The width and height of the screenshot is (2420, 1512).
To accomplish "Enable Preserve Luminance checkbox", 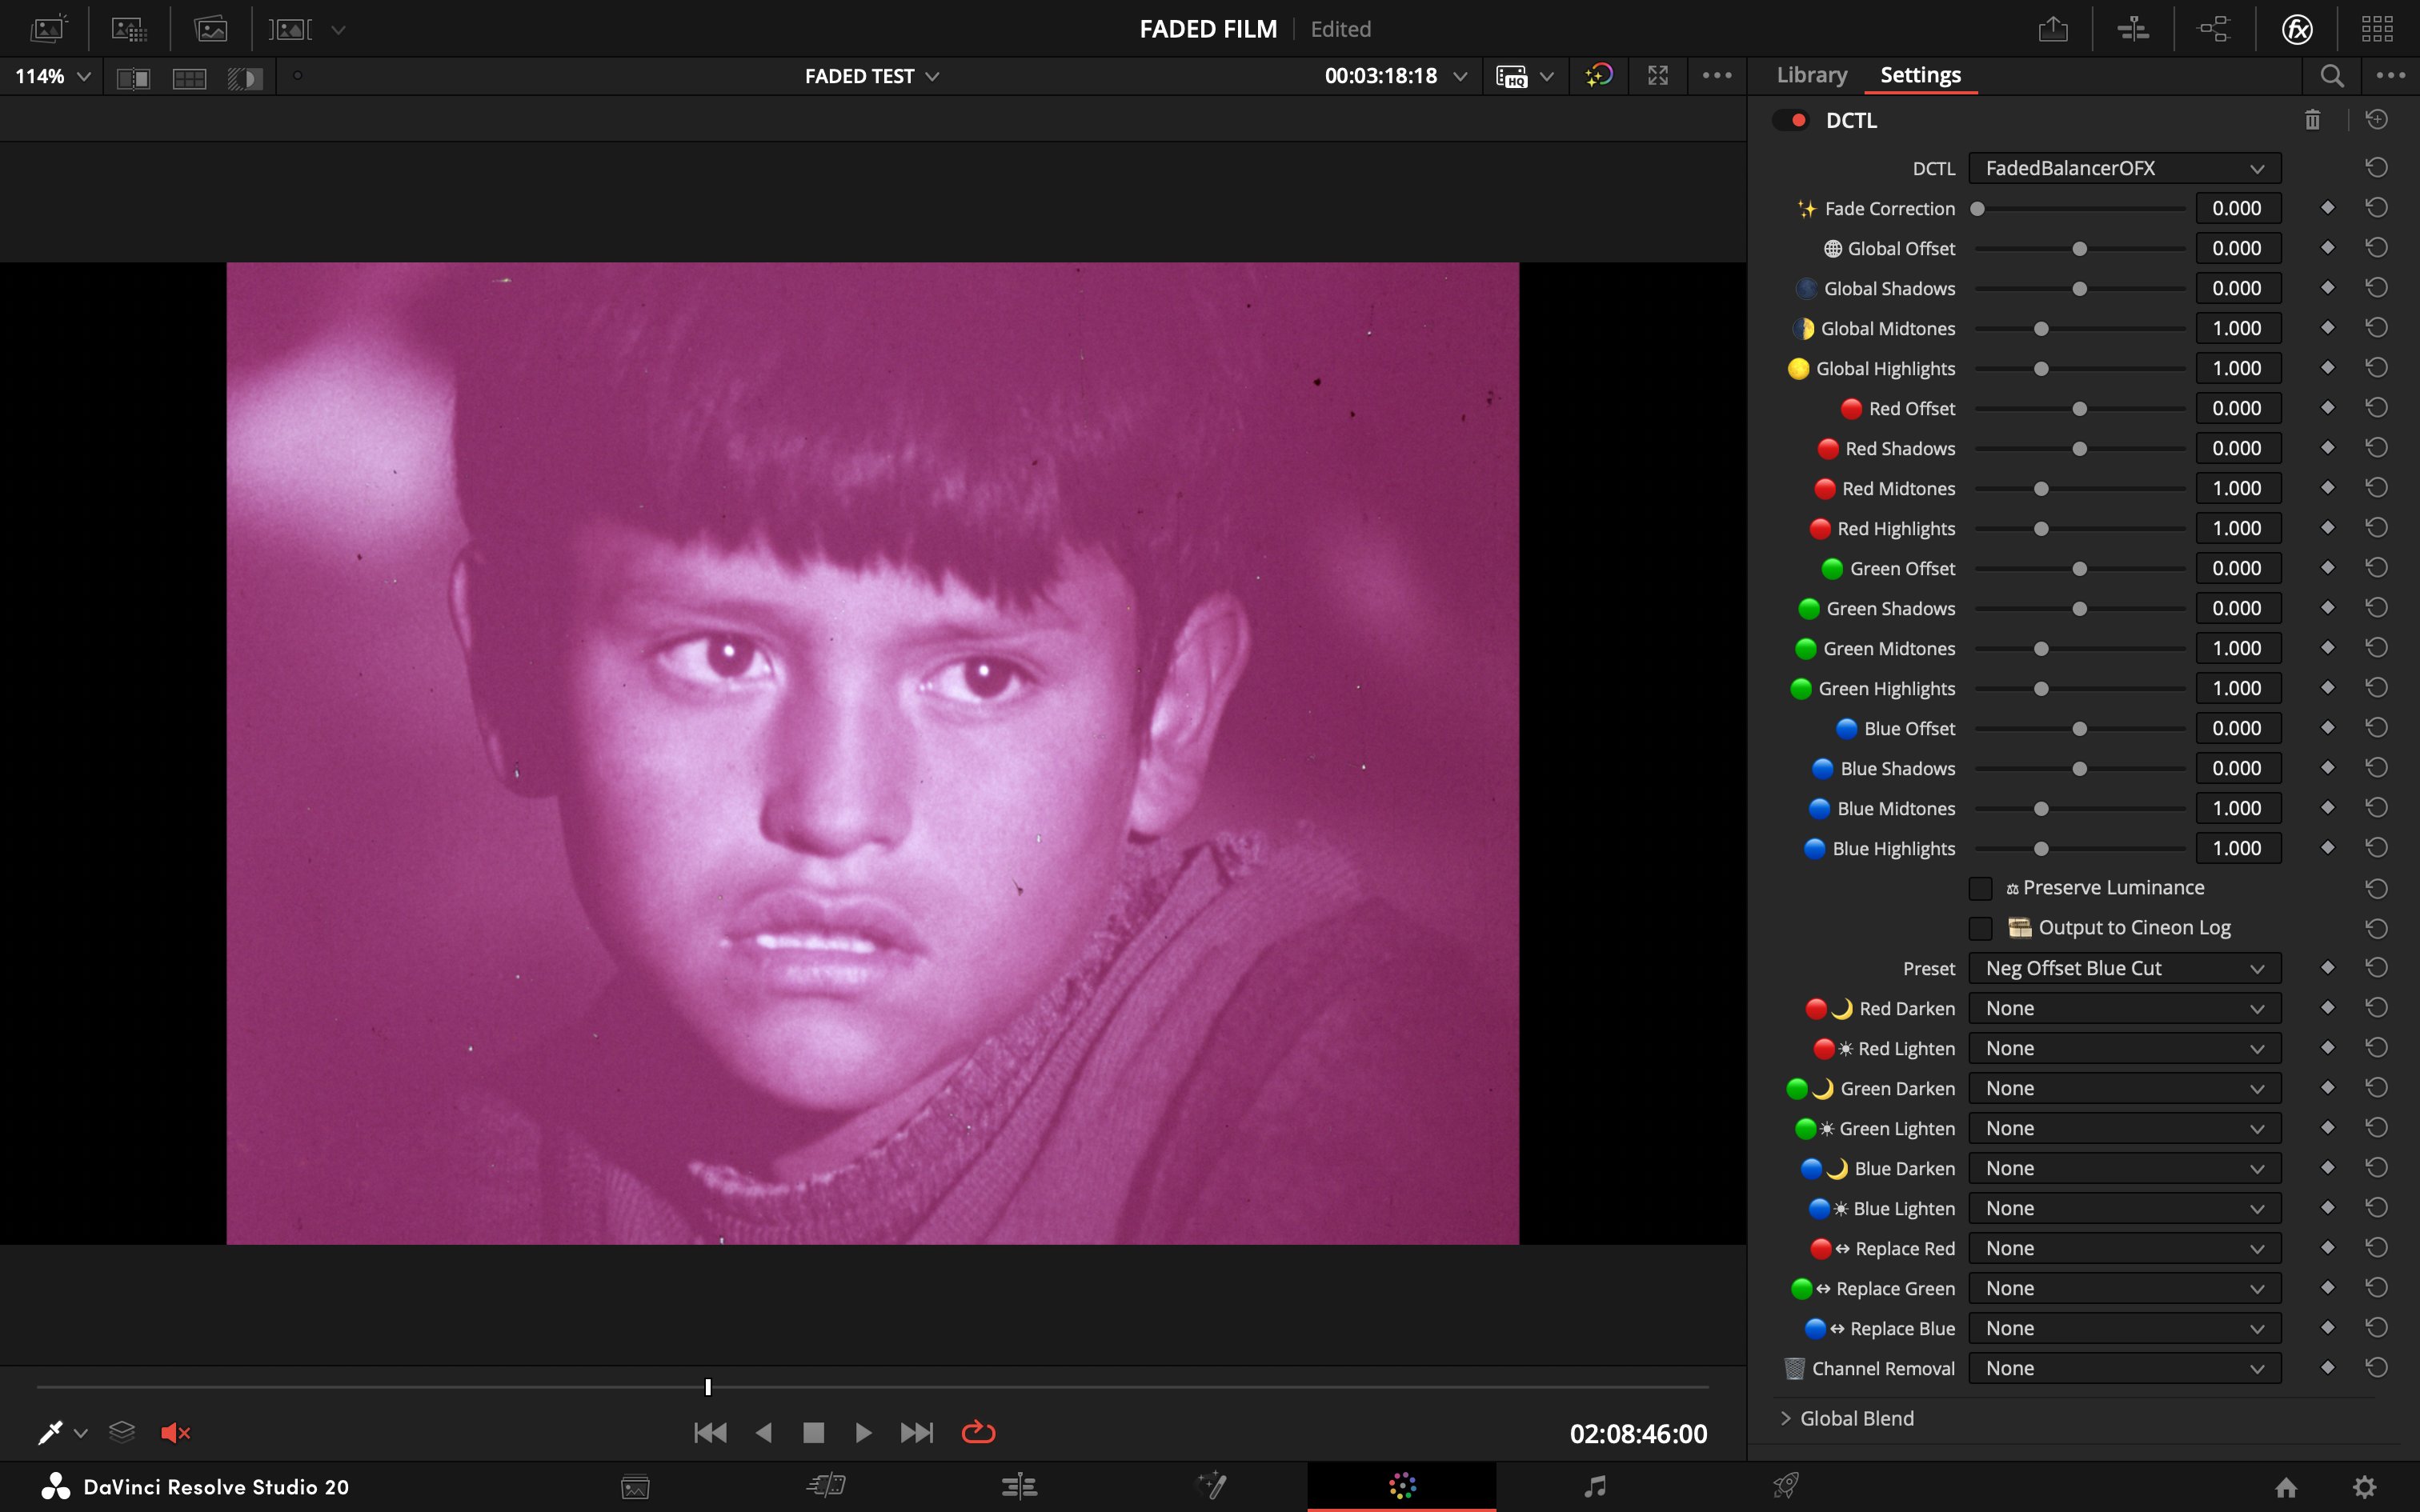I will point(1980,888).
